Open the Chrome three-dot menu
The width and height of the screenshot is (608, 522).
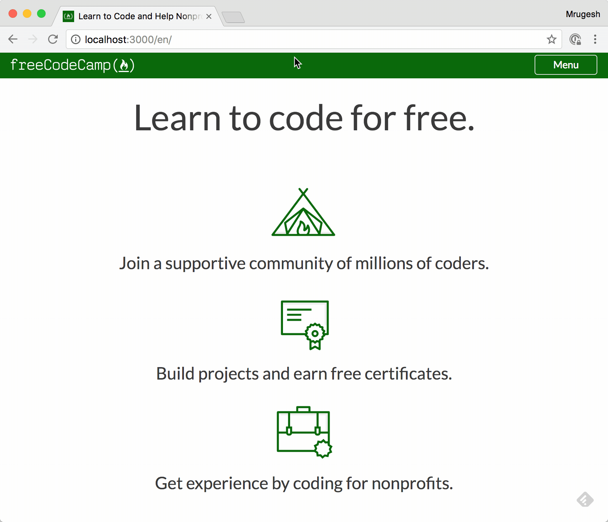point(595,40)
